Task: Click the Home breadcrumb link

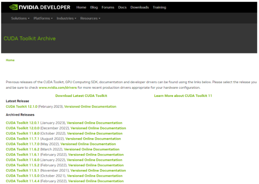Action: 10,60
